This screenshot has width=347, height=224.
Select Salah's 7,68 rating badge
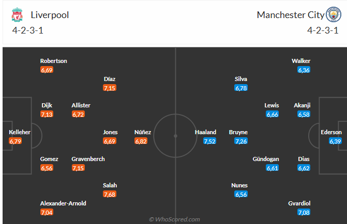(110, 195)
